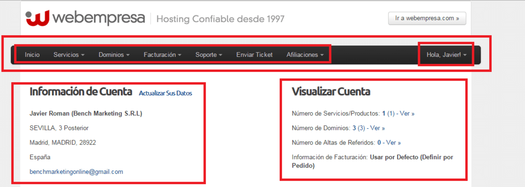Select Enviar Ticket in the navigation bar

click(x=254, y=55)
